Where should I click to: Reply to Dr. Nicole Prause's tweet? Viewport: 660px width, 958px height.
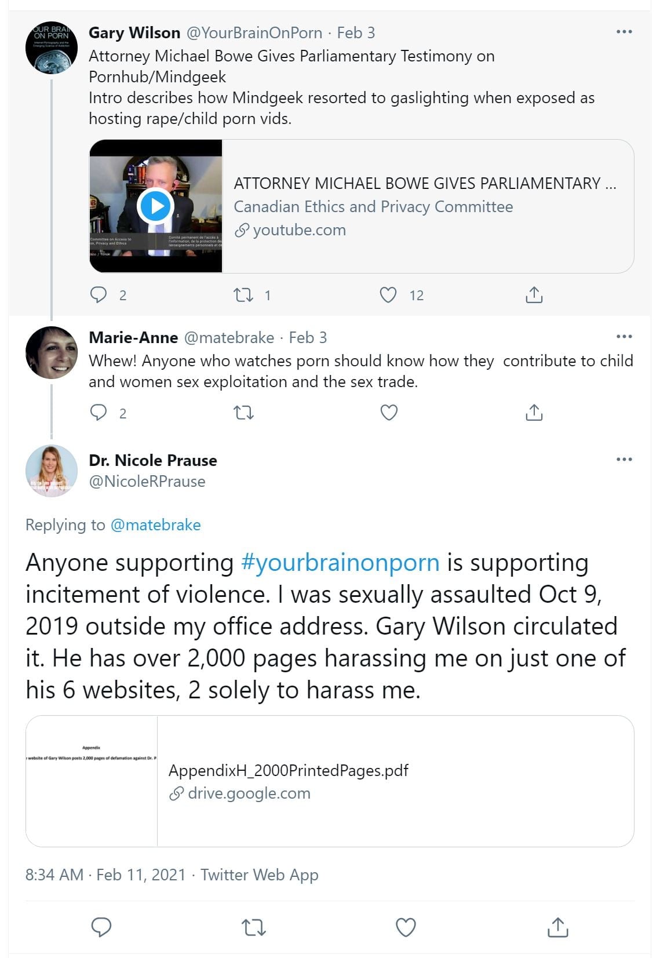click(x=101, y=927)
